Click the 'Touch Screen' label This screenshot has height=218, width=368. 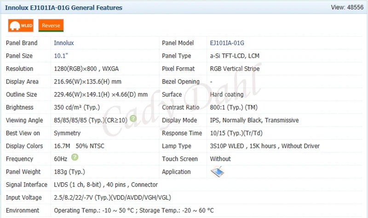[x=180, y=159]
